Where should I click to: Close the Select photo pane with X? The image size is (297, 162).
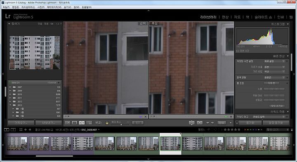(x=146, y=117)
